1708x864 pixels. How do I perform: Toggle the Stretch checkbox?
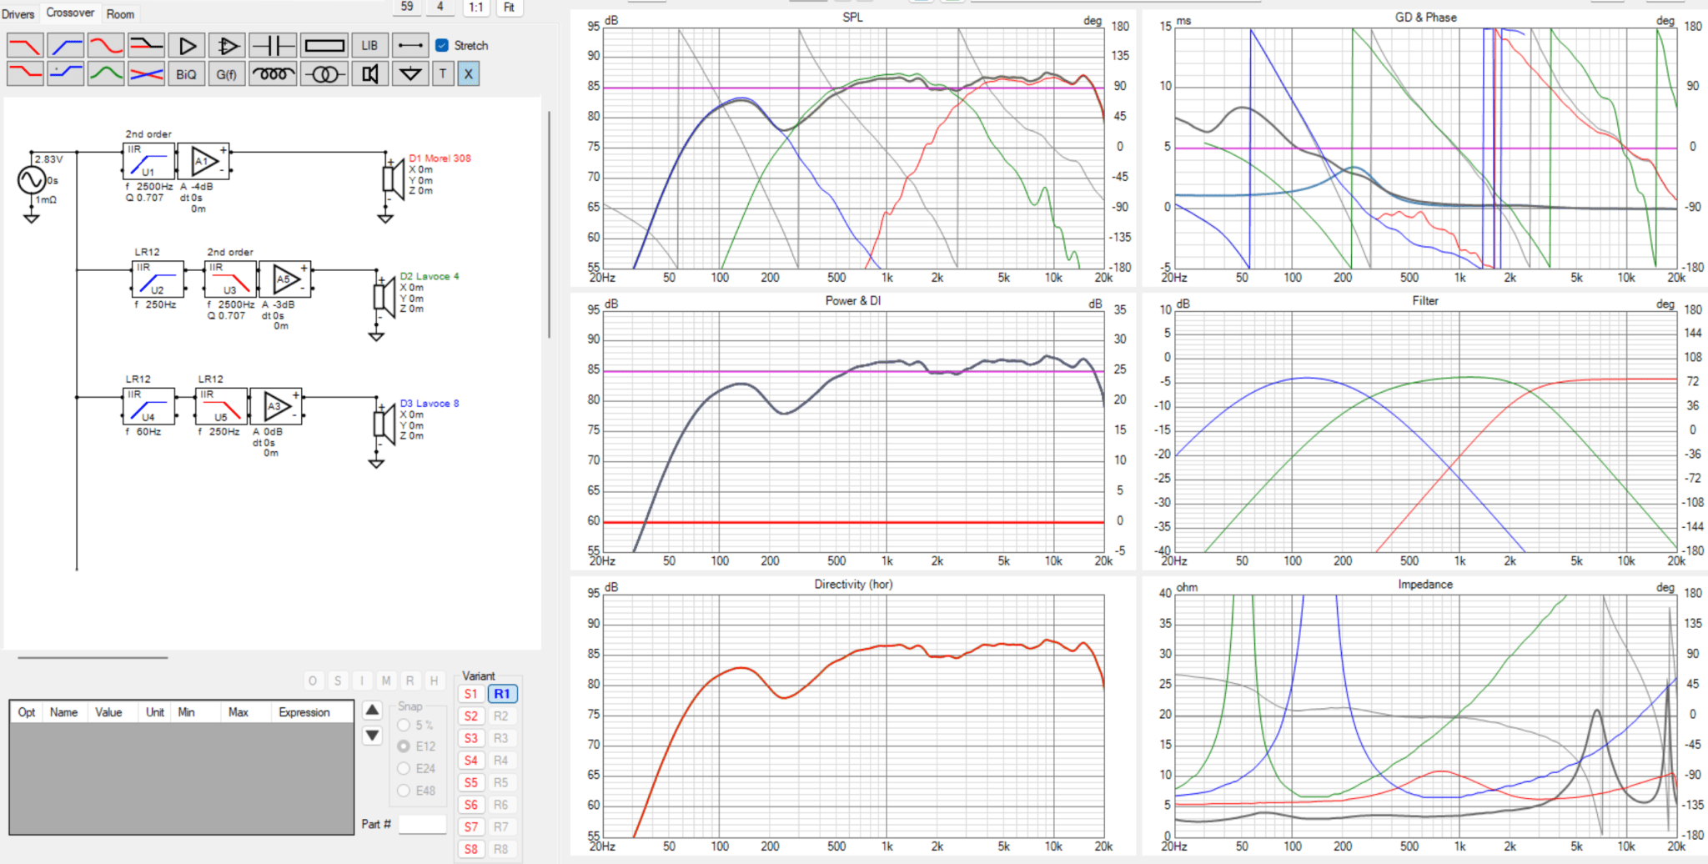tap(442, 45)
